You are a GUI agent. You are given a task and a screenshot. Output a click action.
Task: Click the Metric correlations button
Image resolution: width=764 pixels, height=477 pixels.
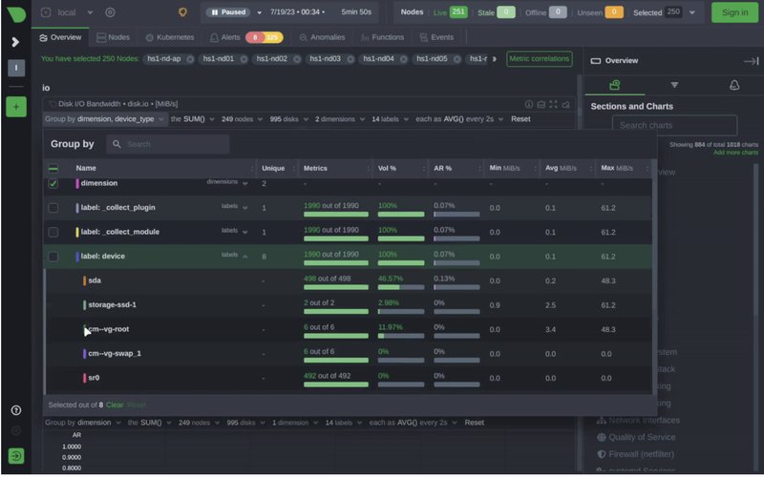tap(540, 59)
